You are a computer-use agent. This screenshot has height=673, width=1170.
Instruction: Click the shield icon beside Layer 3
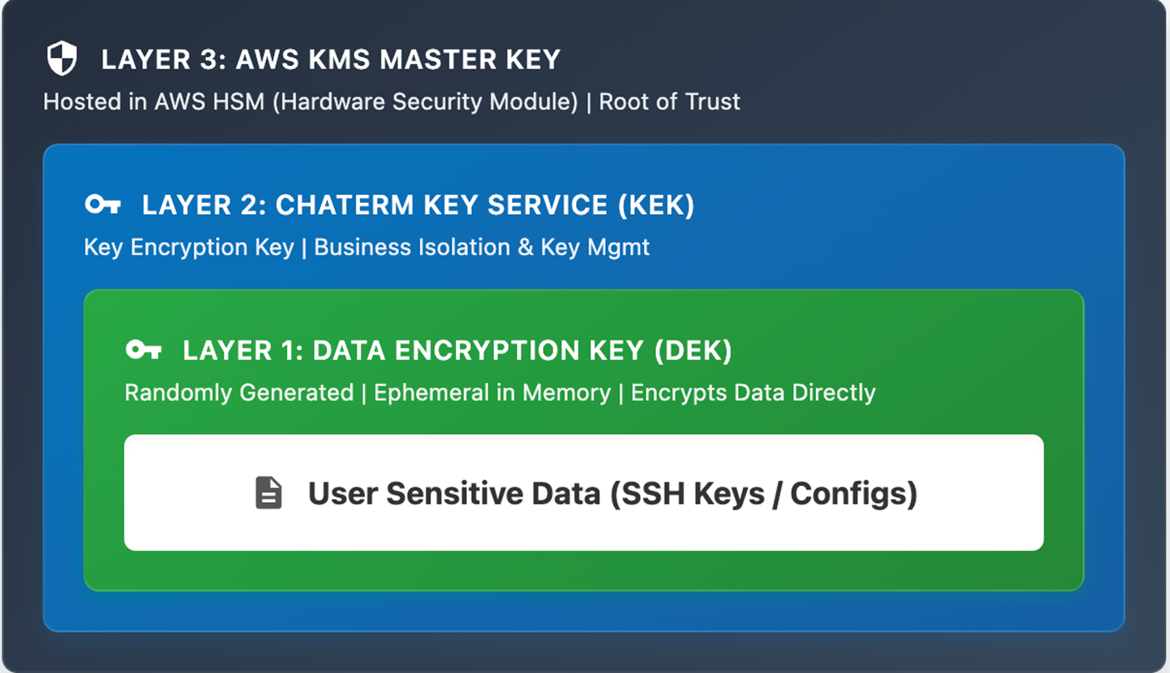62,59
